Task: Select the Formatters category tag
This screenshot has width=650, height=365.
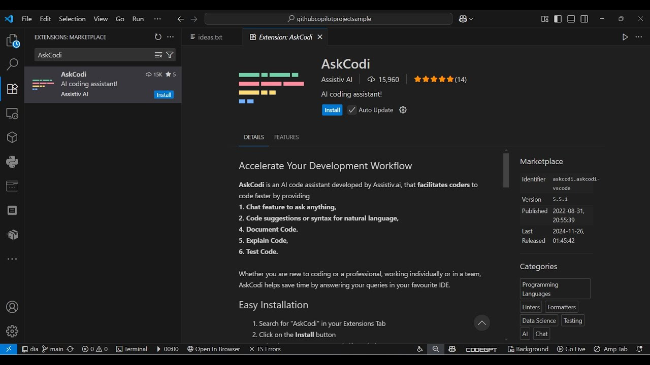Action: [562, 307]
